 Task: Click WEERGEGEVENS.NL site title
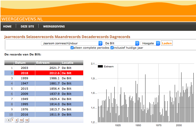click(x=22, y=19)
